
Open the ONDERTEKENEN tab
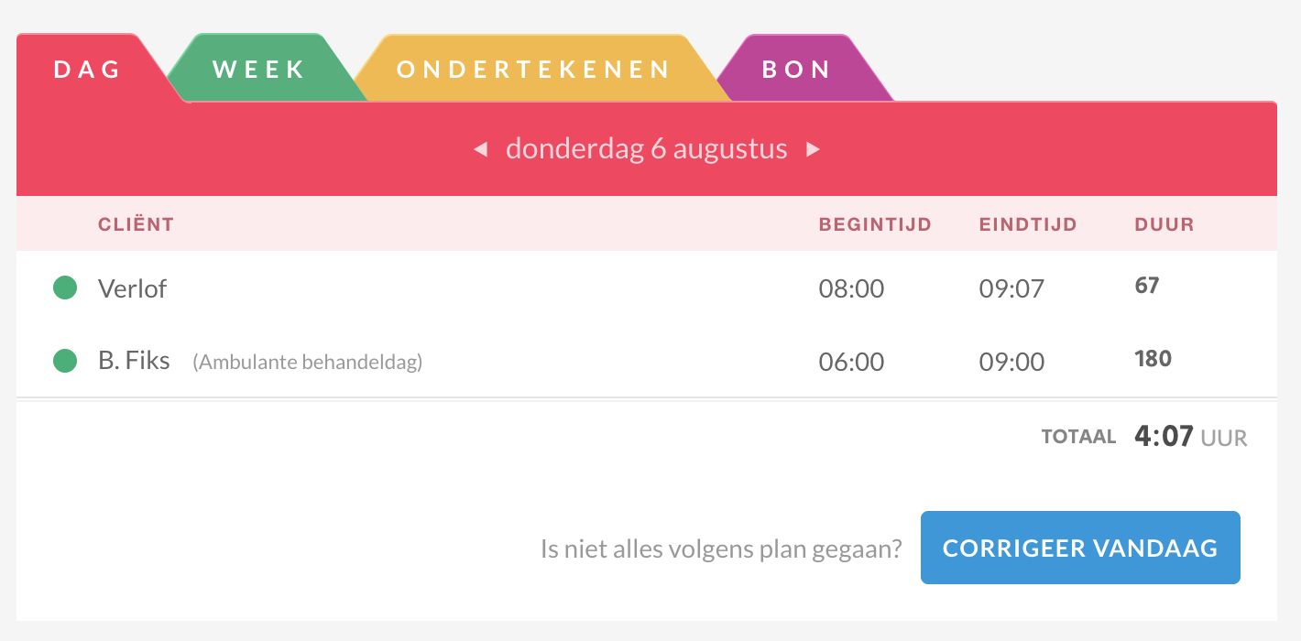[534, 70]
